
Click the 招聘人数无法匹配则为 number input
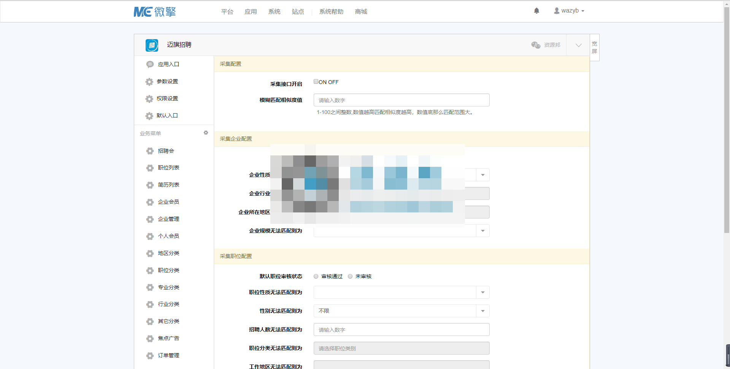(401, 329)
